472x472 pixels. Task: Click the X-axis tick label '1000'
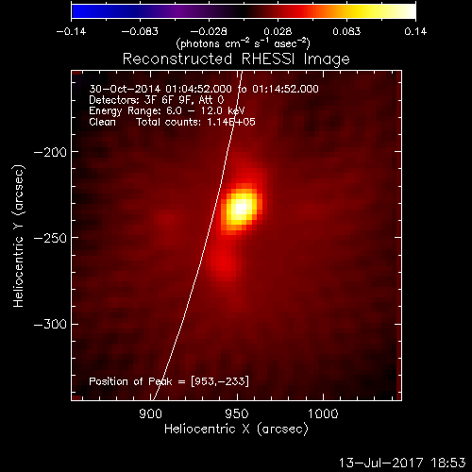[323, 413]
